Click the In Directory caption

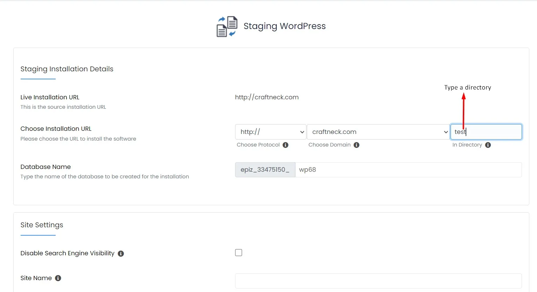[x=467, y=145]
